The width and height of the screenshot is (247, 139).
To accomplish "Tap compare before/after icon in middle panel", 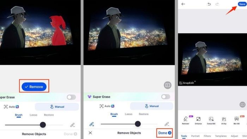I will [168, 85].
